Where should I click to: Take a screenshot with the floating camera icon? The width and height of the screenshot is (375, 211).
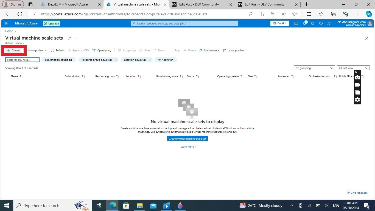tap(357, 77)
